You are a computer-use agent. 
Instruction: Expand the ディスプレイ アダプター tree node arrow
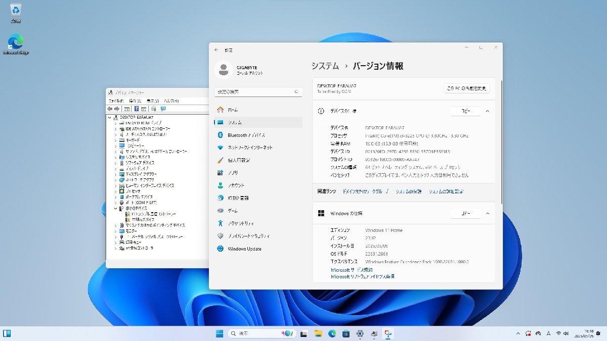(115, 174)
